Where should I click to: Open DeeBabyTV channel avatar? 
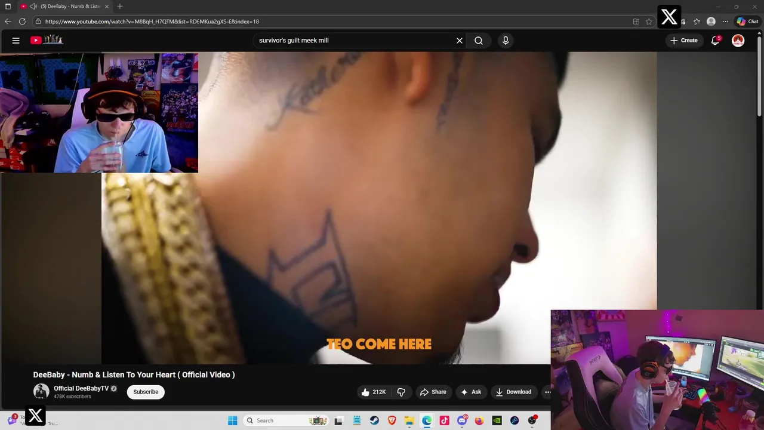pos(41,392)
